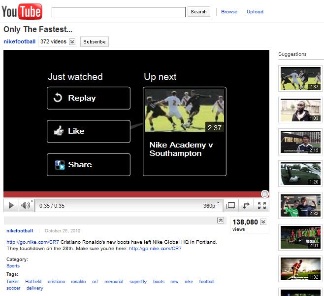Image resolution: width=324 pixels, height=296 pixels.
Task: Expand the view count statistics arrow
Action: [263, 222]
